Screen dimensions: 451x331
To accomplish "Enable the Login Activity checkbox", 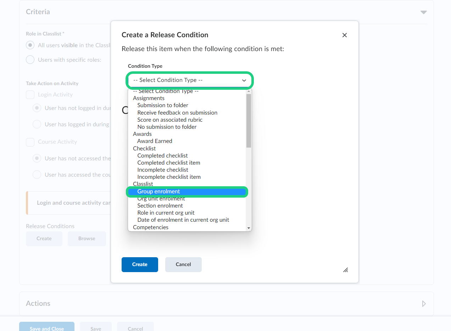I will pyautogui.click(x=30, y=95).
